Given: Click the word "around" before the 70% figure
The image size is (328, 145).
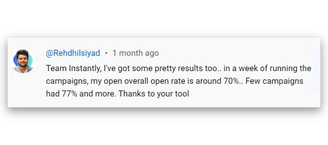Looking at the screenshot, I should (209, 81).
